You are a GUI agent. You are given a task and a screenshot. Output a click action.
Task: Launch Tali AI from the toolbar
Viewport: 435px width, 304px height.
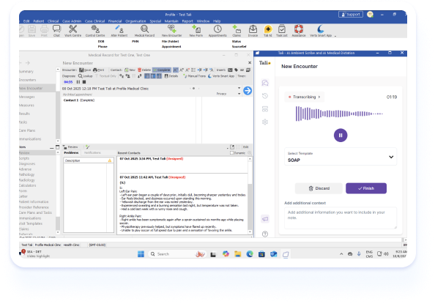click(x=268, y=31)
